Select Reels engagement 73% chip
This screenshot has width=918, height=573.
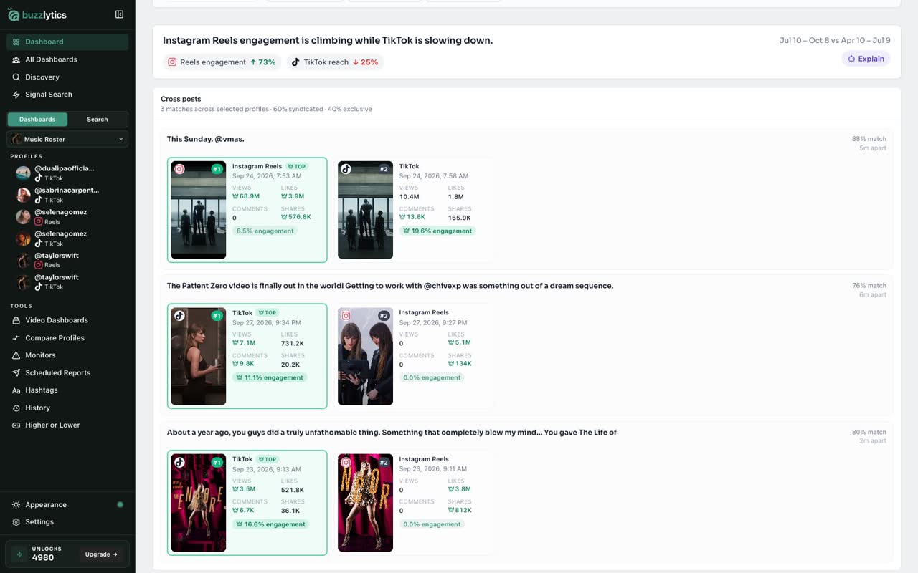(222, 62)
